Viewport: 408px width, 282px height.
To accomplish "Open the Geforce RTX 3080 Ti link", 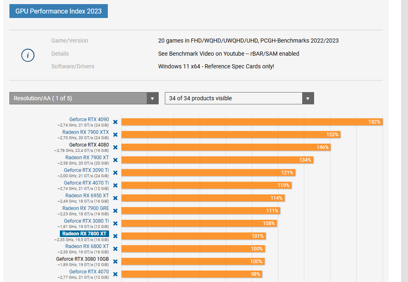I will click(86, 221).
